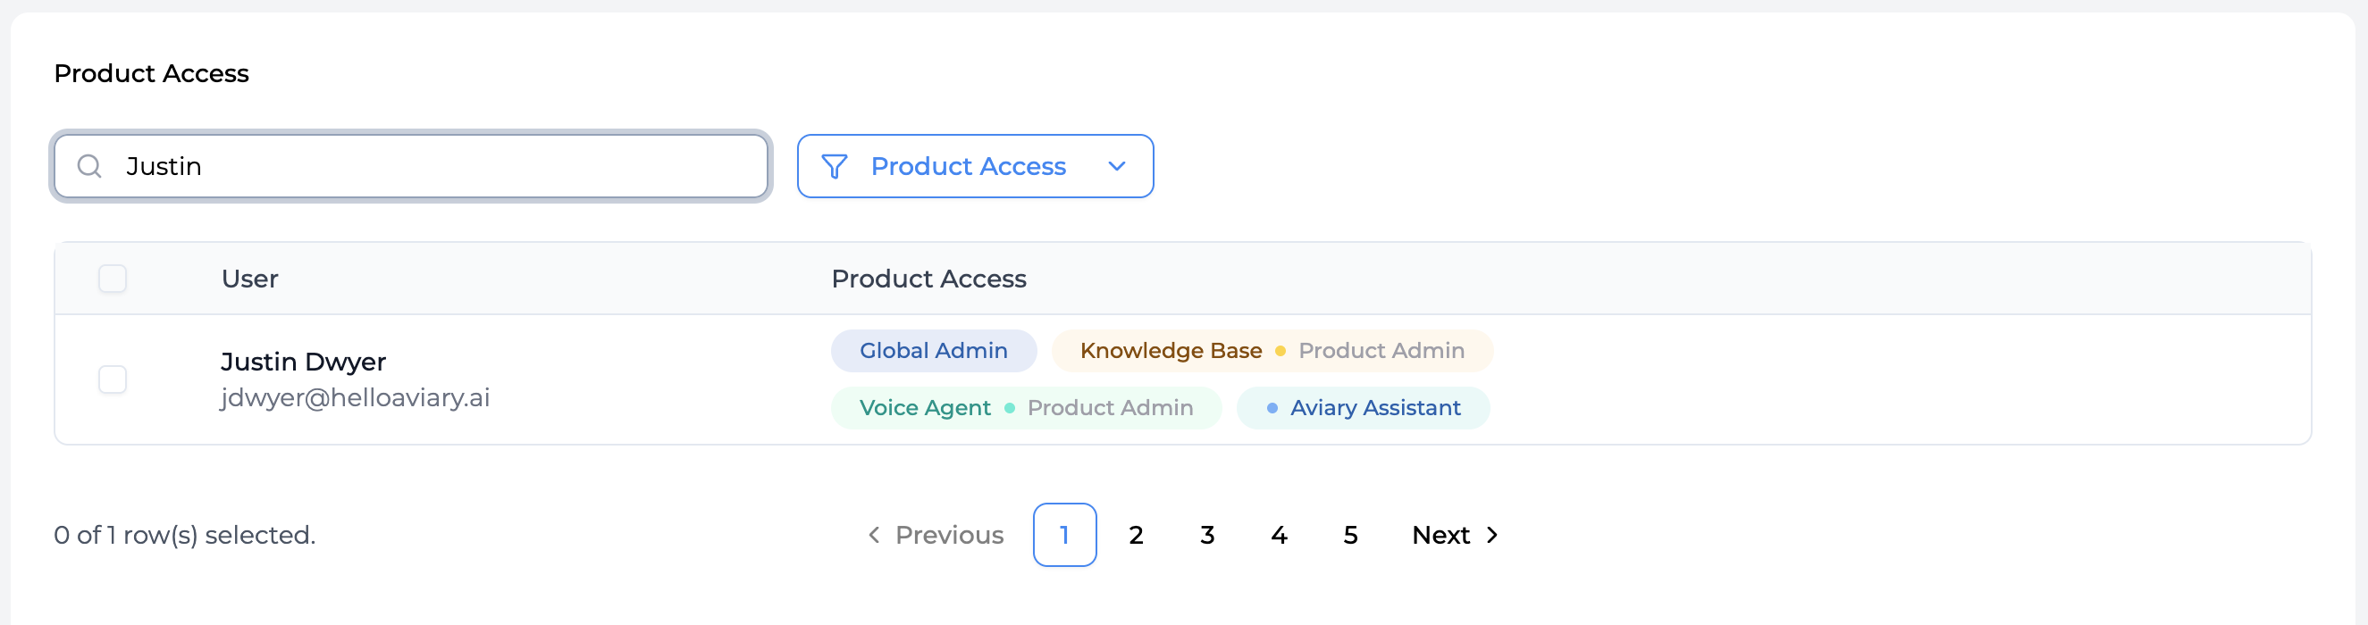
Task: Open the Product Access filter dropdown
Action: [x=969, y=166]
